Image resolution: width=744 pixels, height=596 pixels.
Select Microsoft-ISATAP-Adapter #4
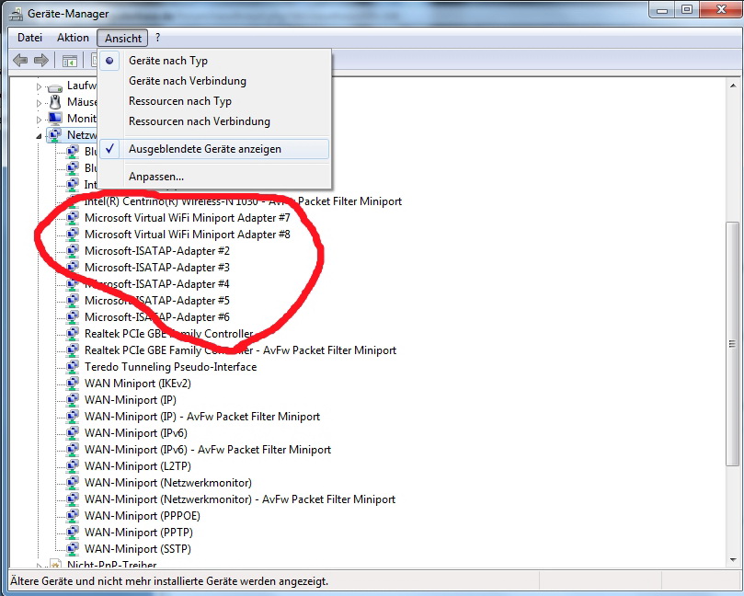[x=157, y=284]
